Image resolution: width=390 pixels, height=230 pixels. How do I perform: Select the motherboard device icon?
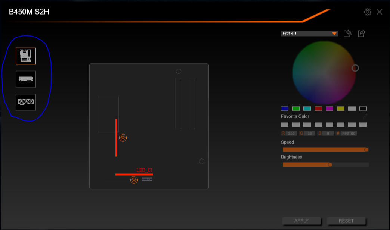[26, 56]
